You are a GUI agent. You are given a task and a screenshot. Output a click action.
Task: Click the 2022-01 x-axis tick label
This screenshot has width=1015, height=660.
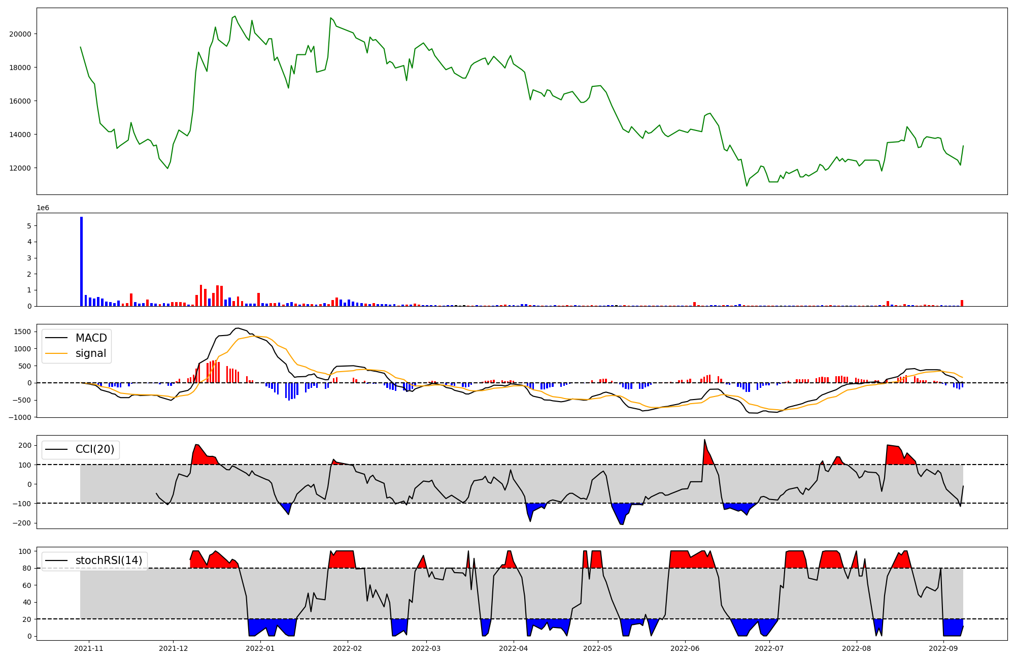[x=260, y=648]
